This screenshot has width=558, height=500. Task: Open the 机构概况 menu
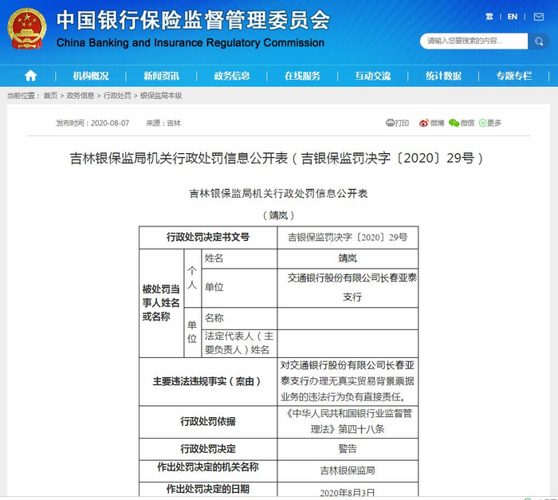click(x=91, y=76)
